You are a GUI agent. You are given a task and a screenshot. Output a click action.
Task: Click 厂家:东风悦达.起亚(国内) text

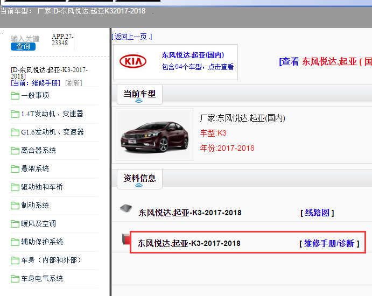point(242,118)
